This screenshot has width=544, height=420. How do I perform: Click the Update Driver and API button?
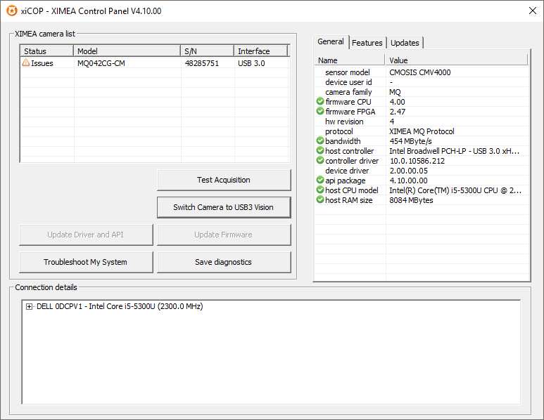(86, 235)
